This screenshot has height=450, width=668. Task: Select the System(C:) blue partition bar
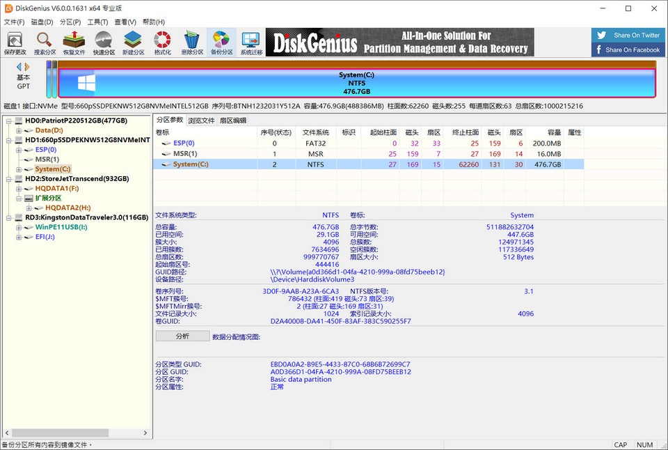pos(356,83)
